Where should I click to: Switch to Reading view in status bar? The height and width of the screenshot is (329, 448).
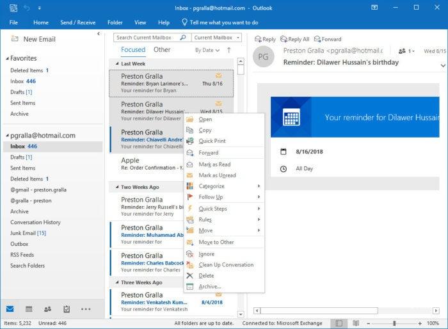(x=355, y=323)
